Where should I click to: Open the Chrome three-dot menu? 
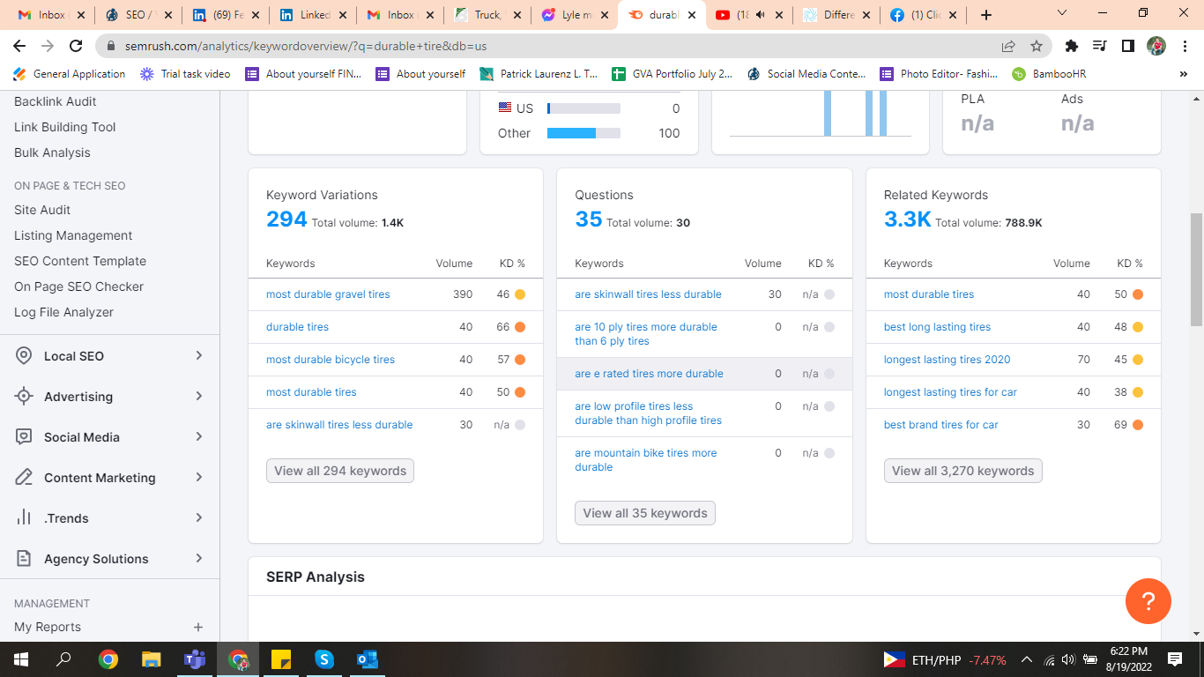click(x=1184, y=46)
